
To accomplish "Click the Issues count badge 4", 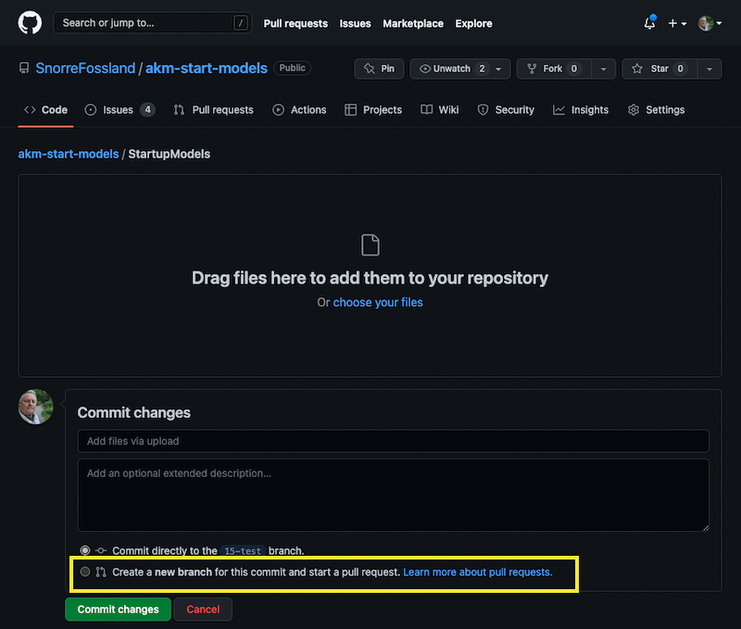I will [x=147, y=110].
